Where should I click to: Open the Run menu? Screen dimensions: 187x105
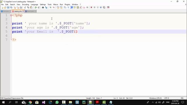[61, 5]
